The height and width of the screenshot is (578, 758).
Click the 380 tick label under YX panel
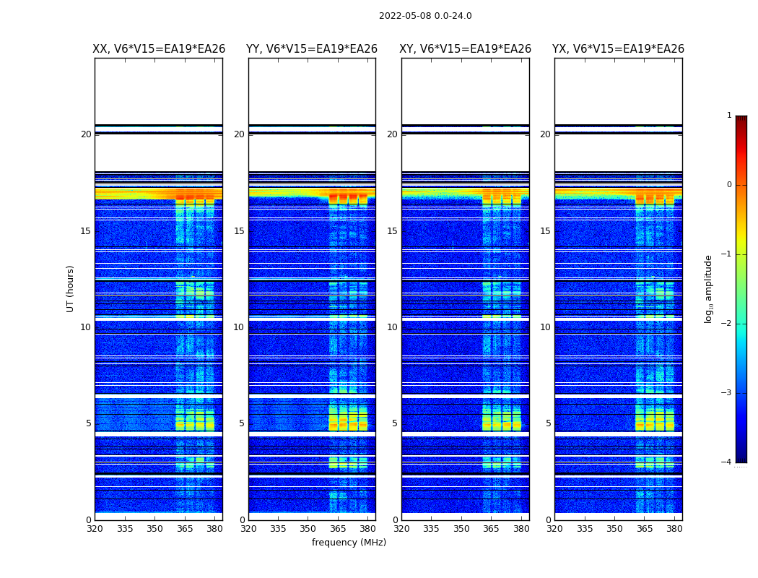(674, 529)
